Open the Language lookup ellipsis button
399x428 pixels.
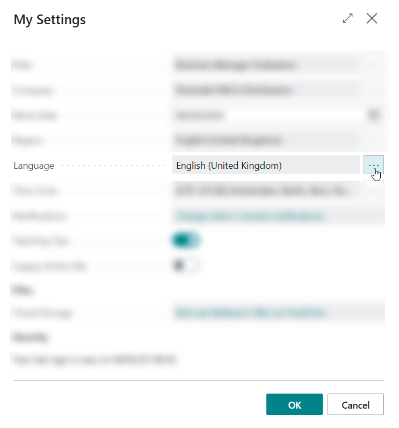(x=373, y=165)
